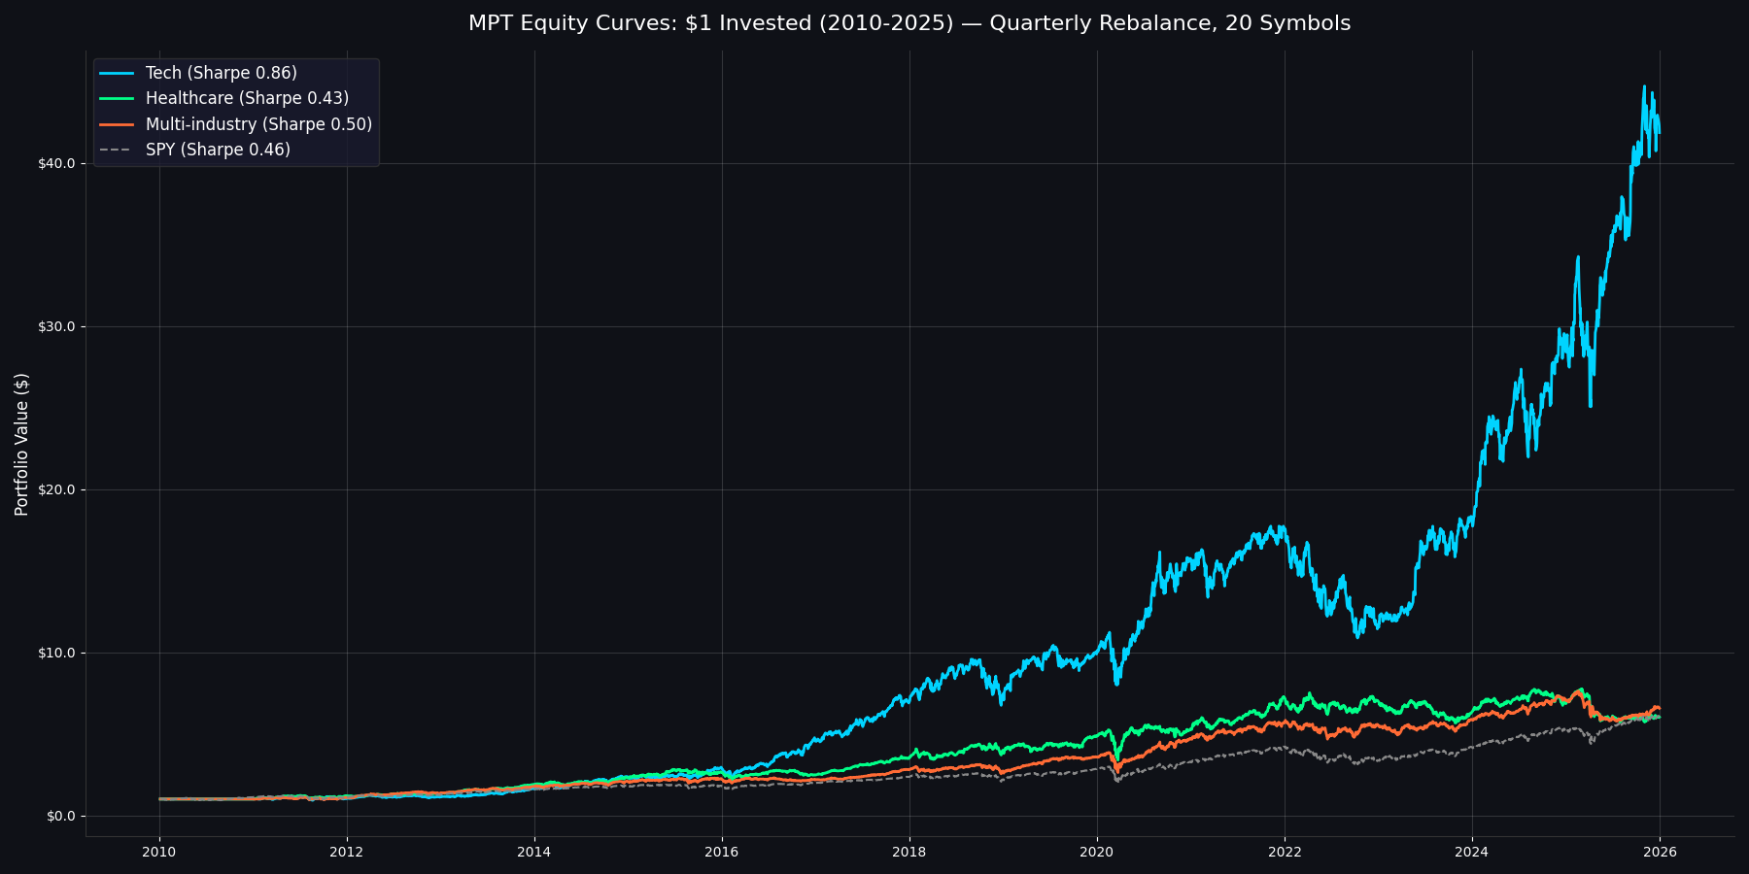1749x874 pixels.
Task: Click the $30.0 y-axis tick label
Action: pyautogui.click(x=56, y=326)
